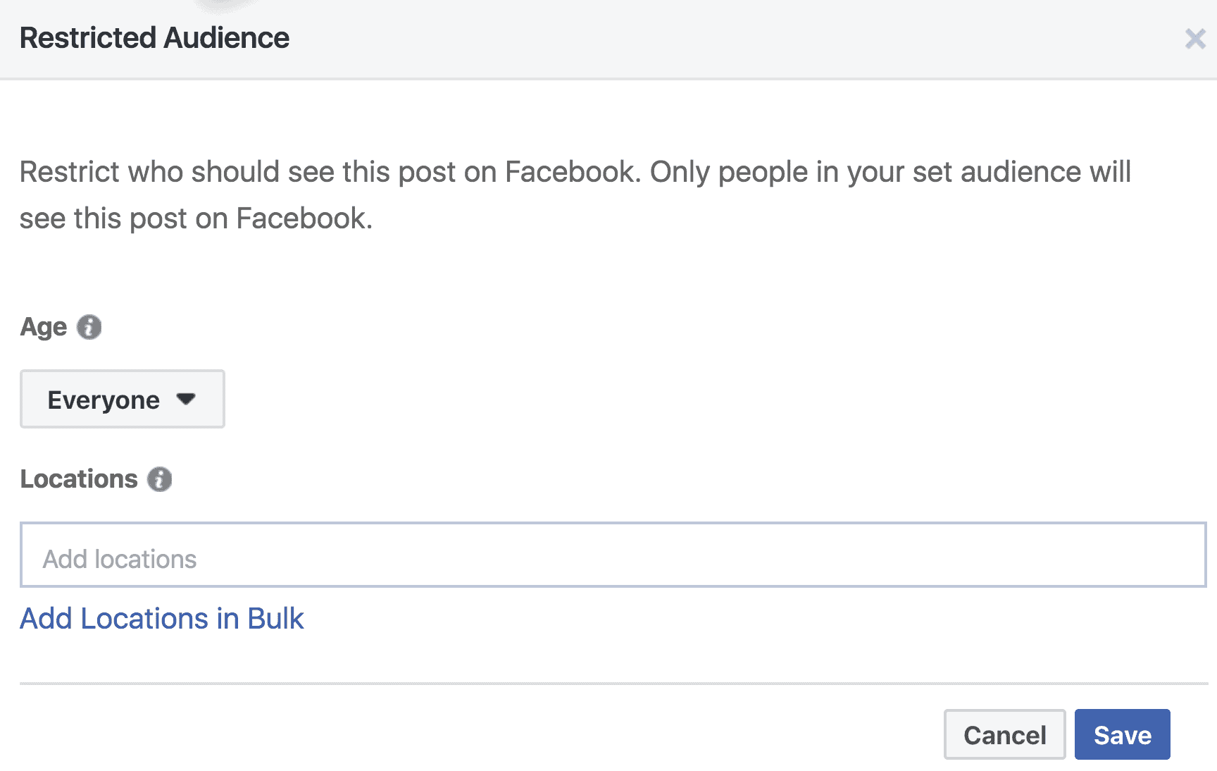Click the info icon beside Locations
The height and width of the screenshot is (771, 1217).
pos(160,479)
